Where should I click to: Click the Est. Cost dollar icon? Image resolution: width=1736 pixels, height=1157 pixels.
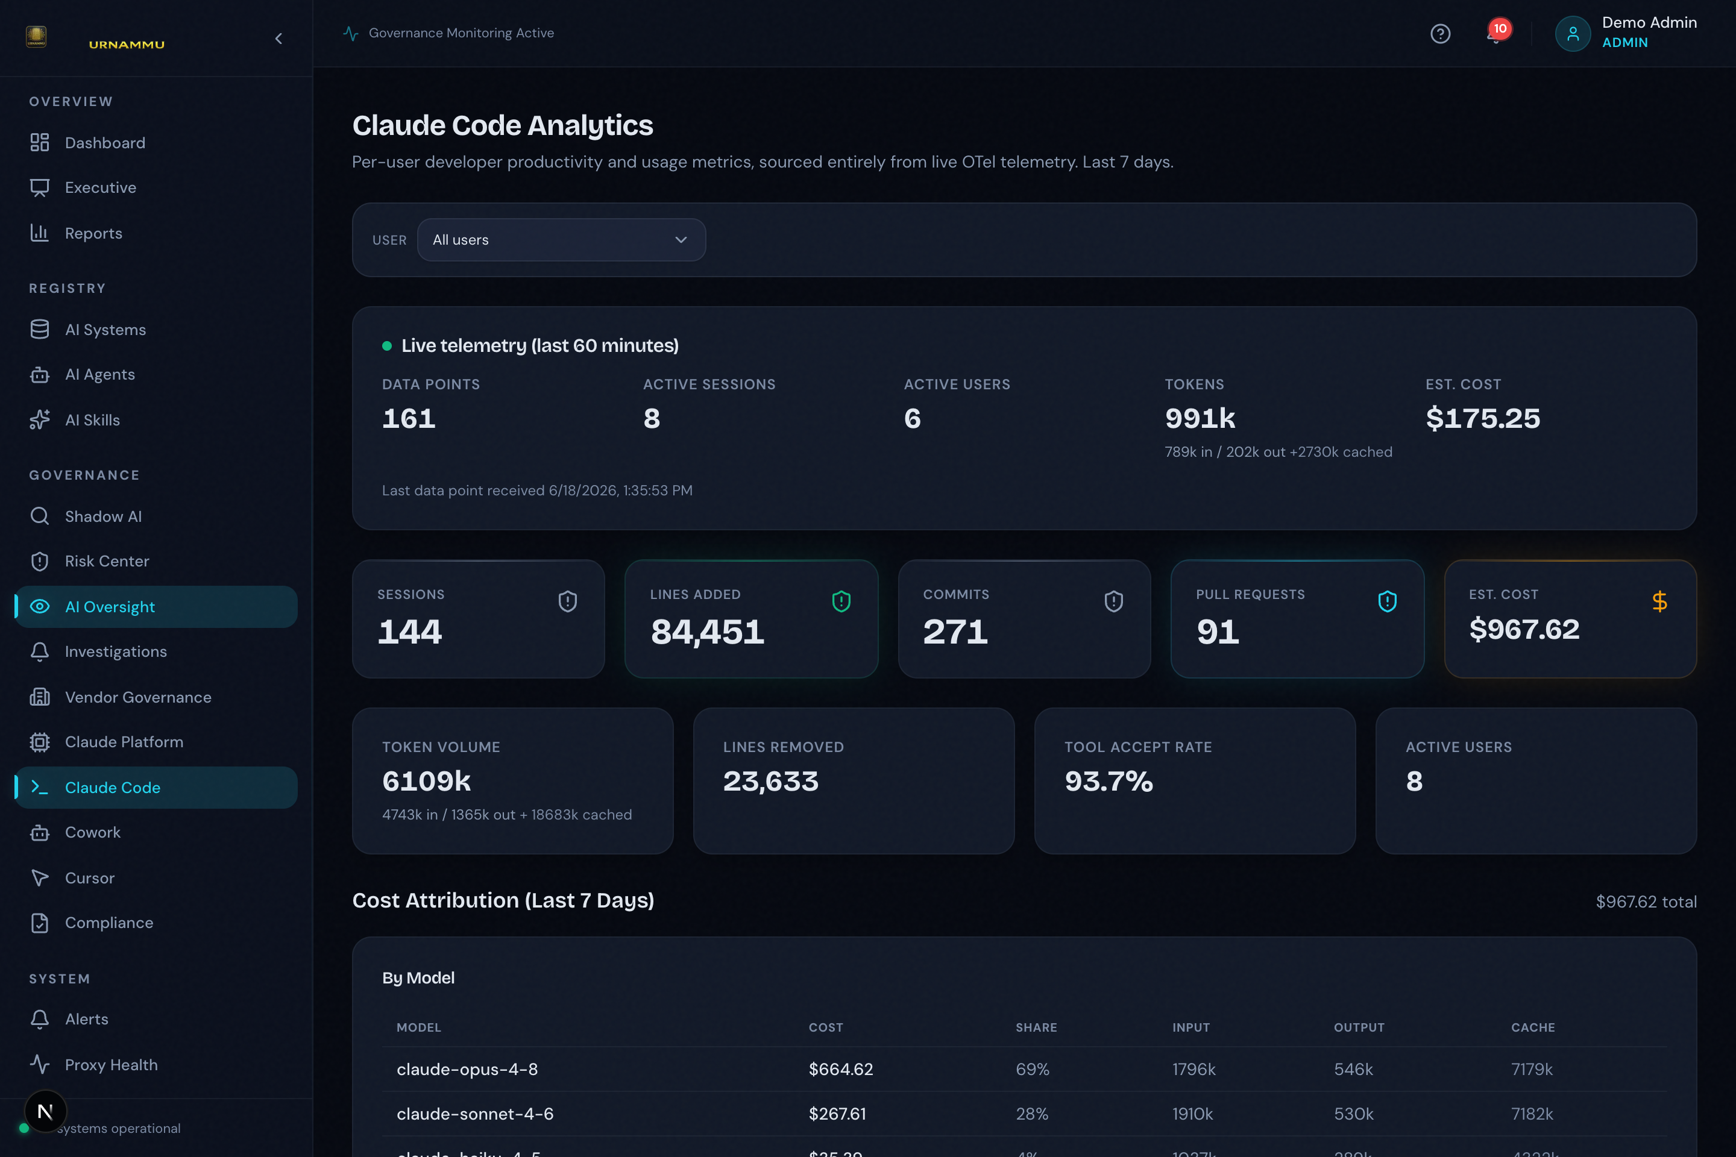(1660, 602)
